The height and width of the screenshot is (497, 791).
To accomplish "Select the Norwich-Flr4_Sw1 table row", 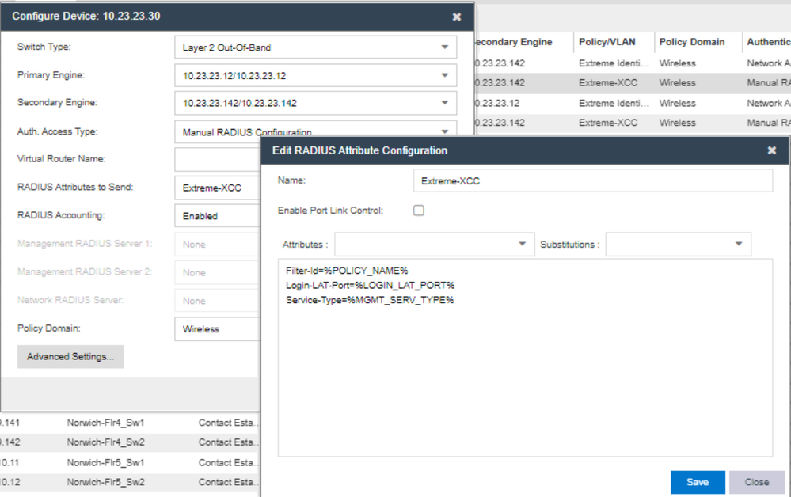I will coord(105,423).
